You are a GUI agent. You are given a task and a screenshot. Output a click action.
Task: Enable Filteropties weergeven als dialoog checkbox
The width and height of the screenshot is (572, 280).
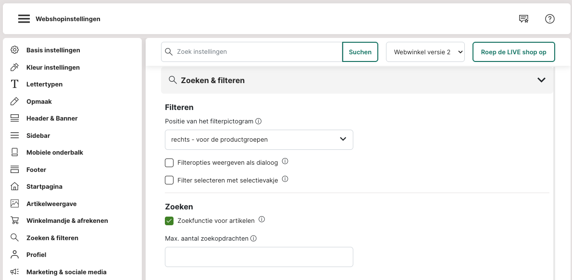pyautogui.click(x=169, y=163)
